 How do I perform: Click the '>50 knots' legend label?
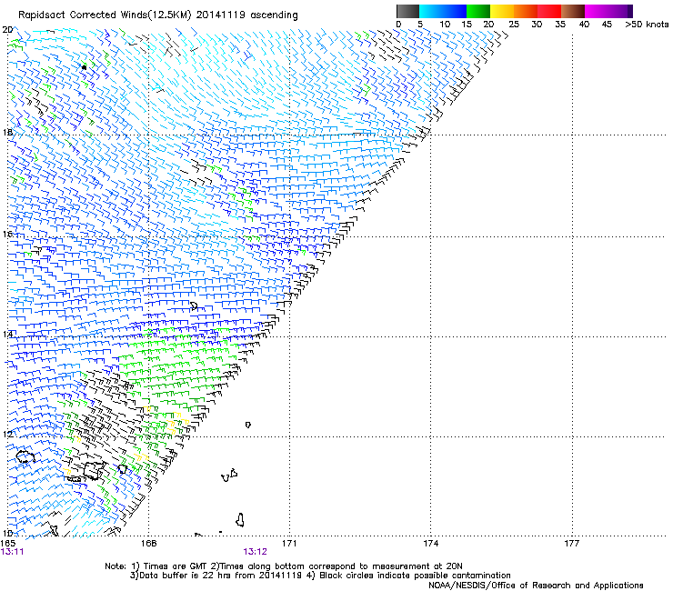[647, 25]
